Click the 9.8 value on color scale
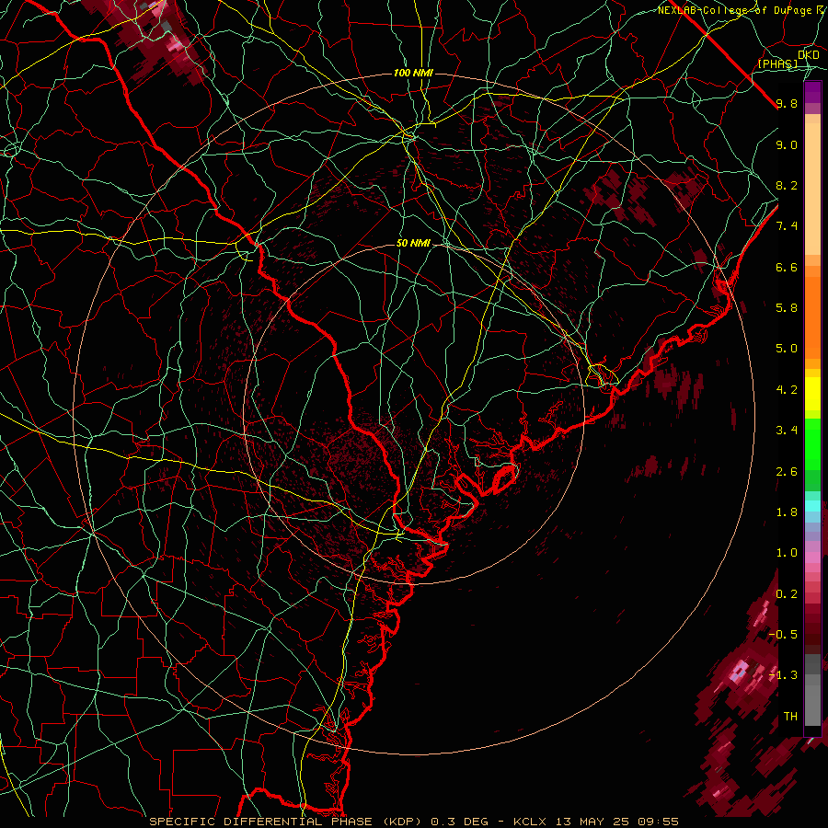 [x=787, y=104]
